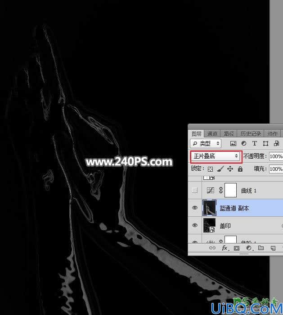
Task: Select the white layer mask of 曲线 1
Action: (230, 190)
